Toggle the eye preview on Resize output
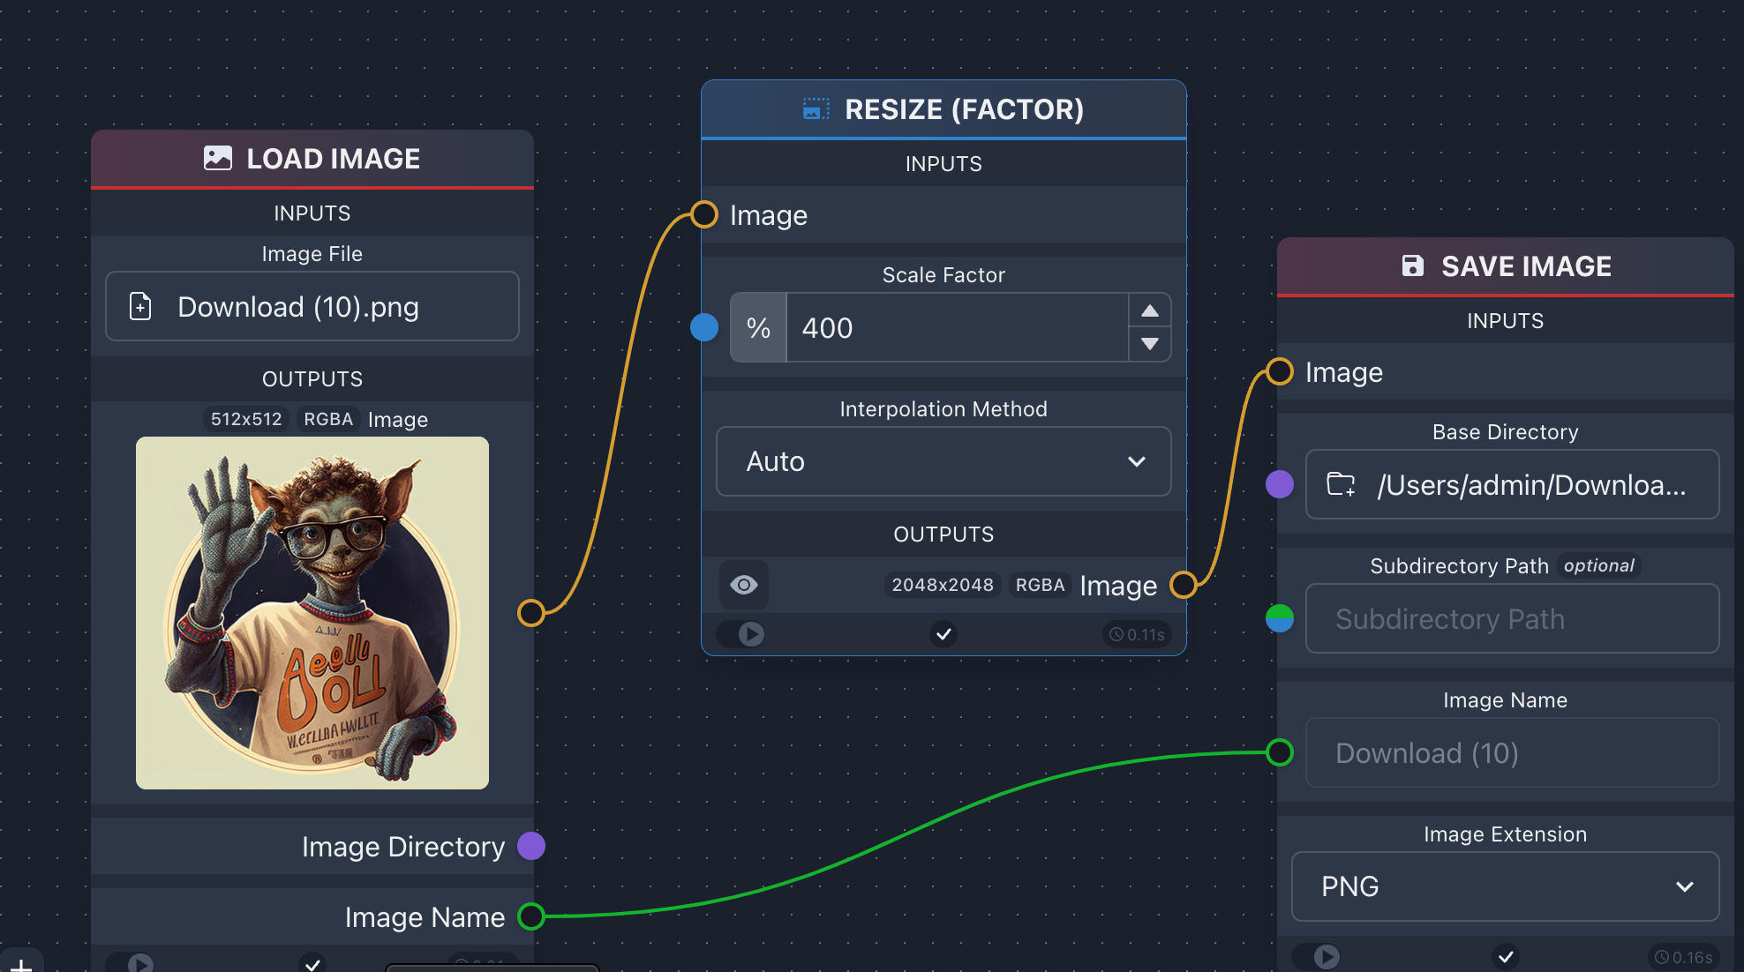The height and width of the screenshot is (972, 1744). pyautogui.click(x=744, y=585)
